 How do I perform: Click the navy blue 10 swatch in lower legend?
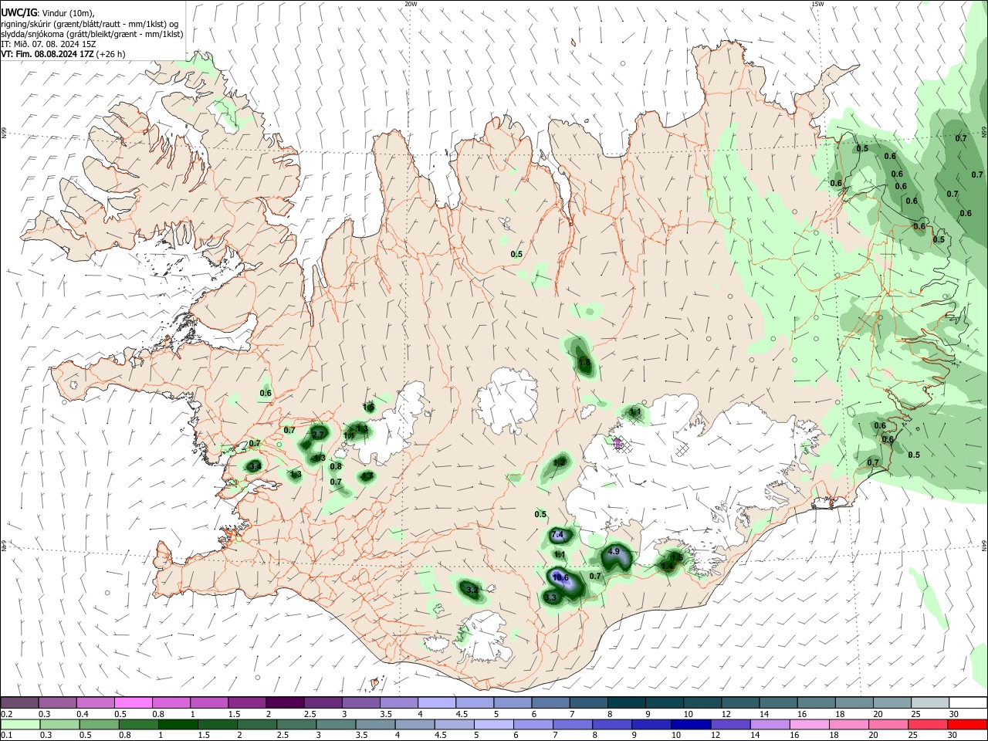click(x=690, y=725)
